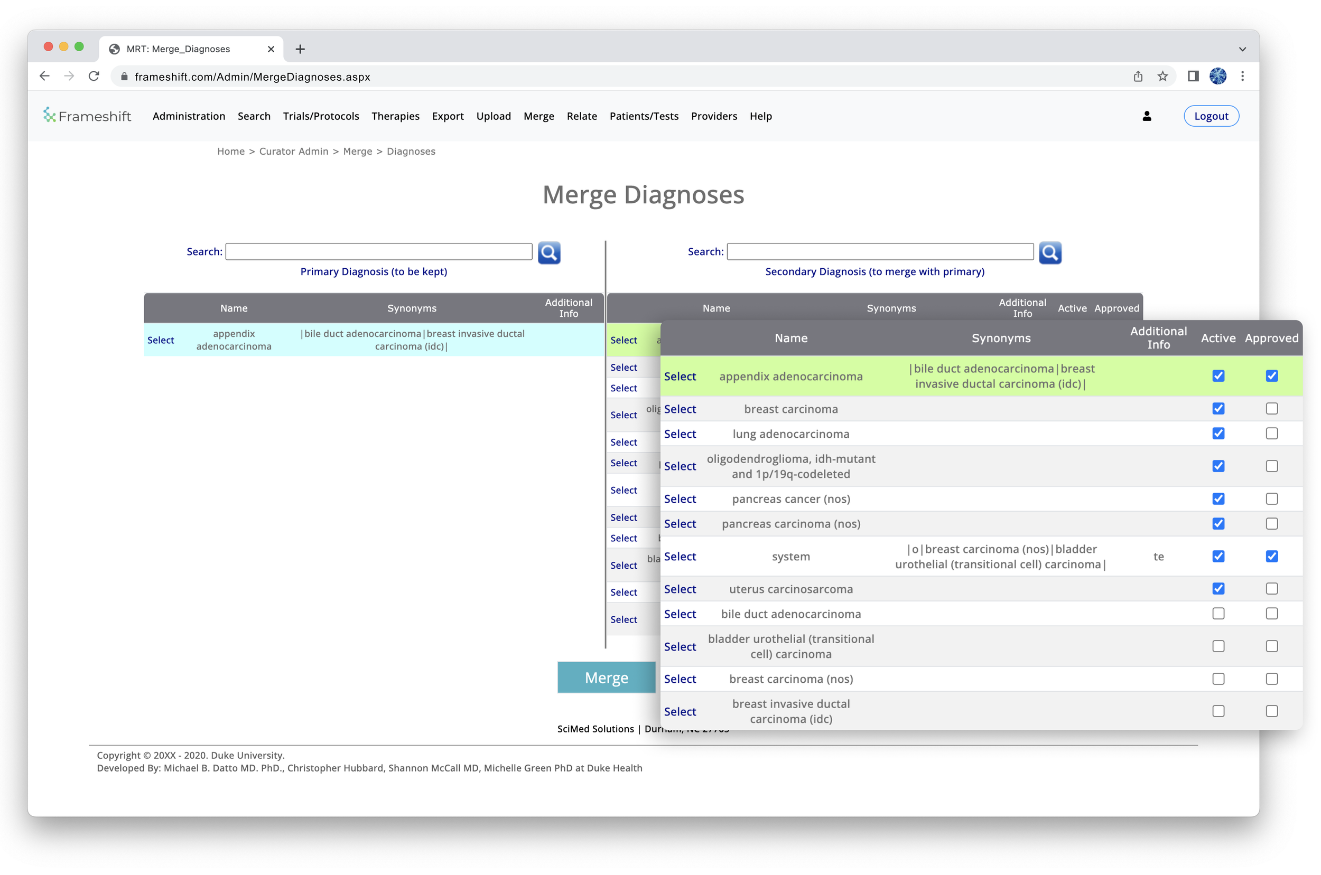Click the primary diagnosis search magnifier icon
The image size is (1321, 875).
(x=549, y=253)
